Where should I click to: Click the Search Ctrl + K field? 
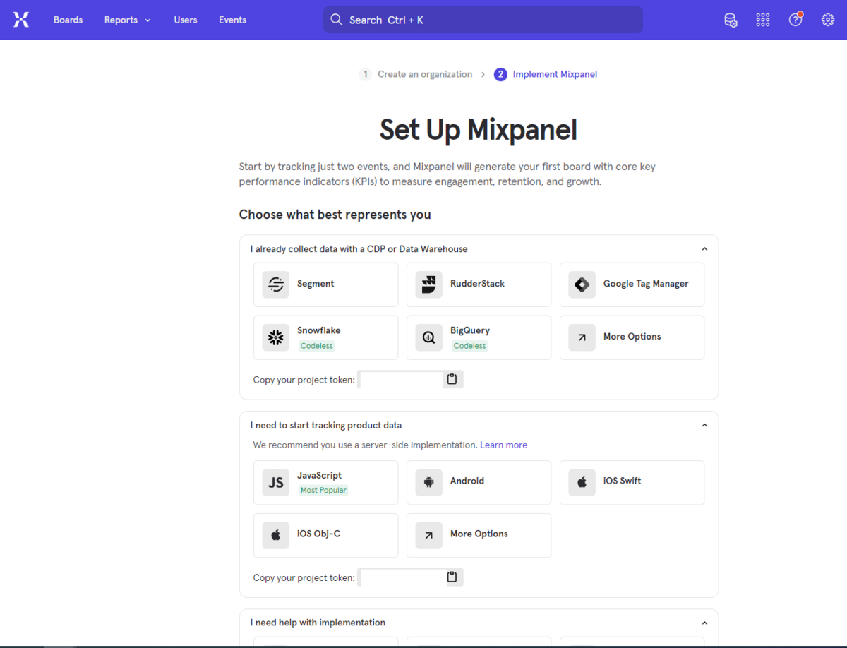[483, 20]
